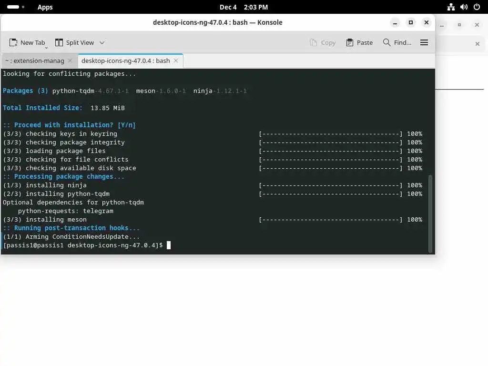Viewport: 488px width, 366px height.
Task: Click the '13.85 MiB' size value
Action: coord(108,108)
